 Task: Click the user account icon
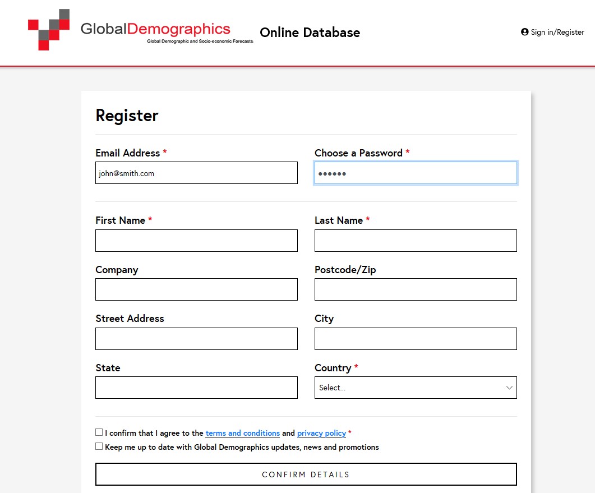[524, 32]
